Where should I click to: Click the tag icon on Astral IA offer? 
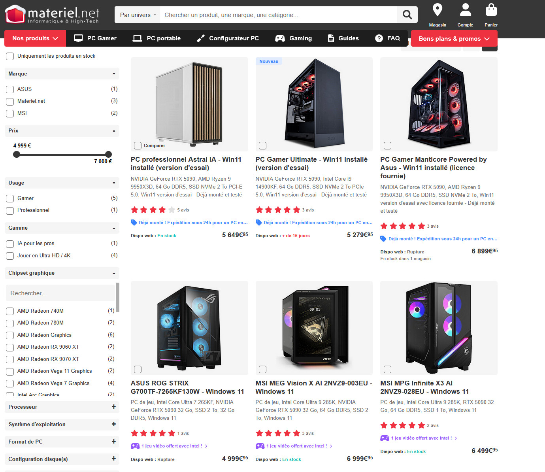pos(134,223)
